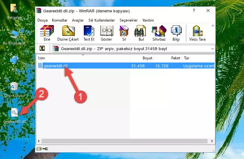244x159 pixels.
Task: Sort by the İsim column header
Action: click(83, 58)
